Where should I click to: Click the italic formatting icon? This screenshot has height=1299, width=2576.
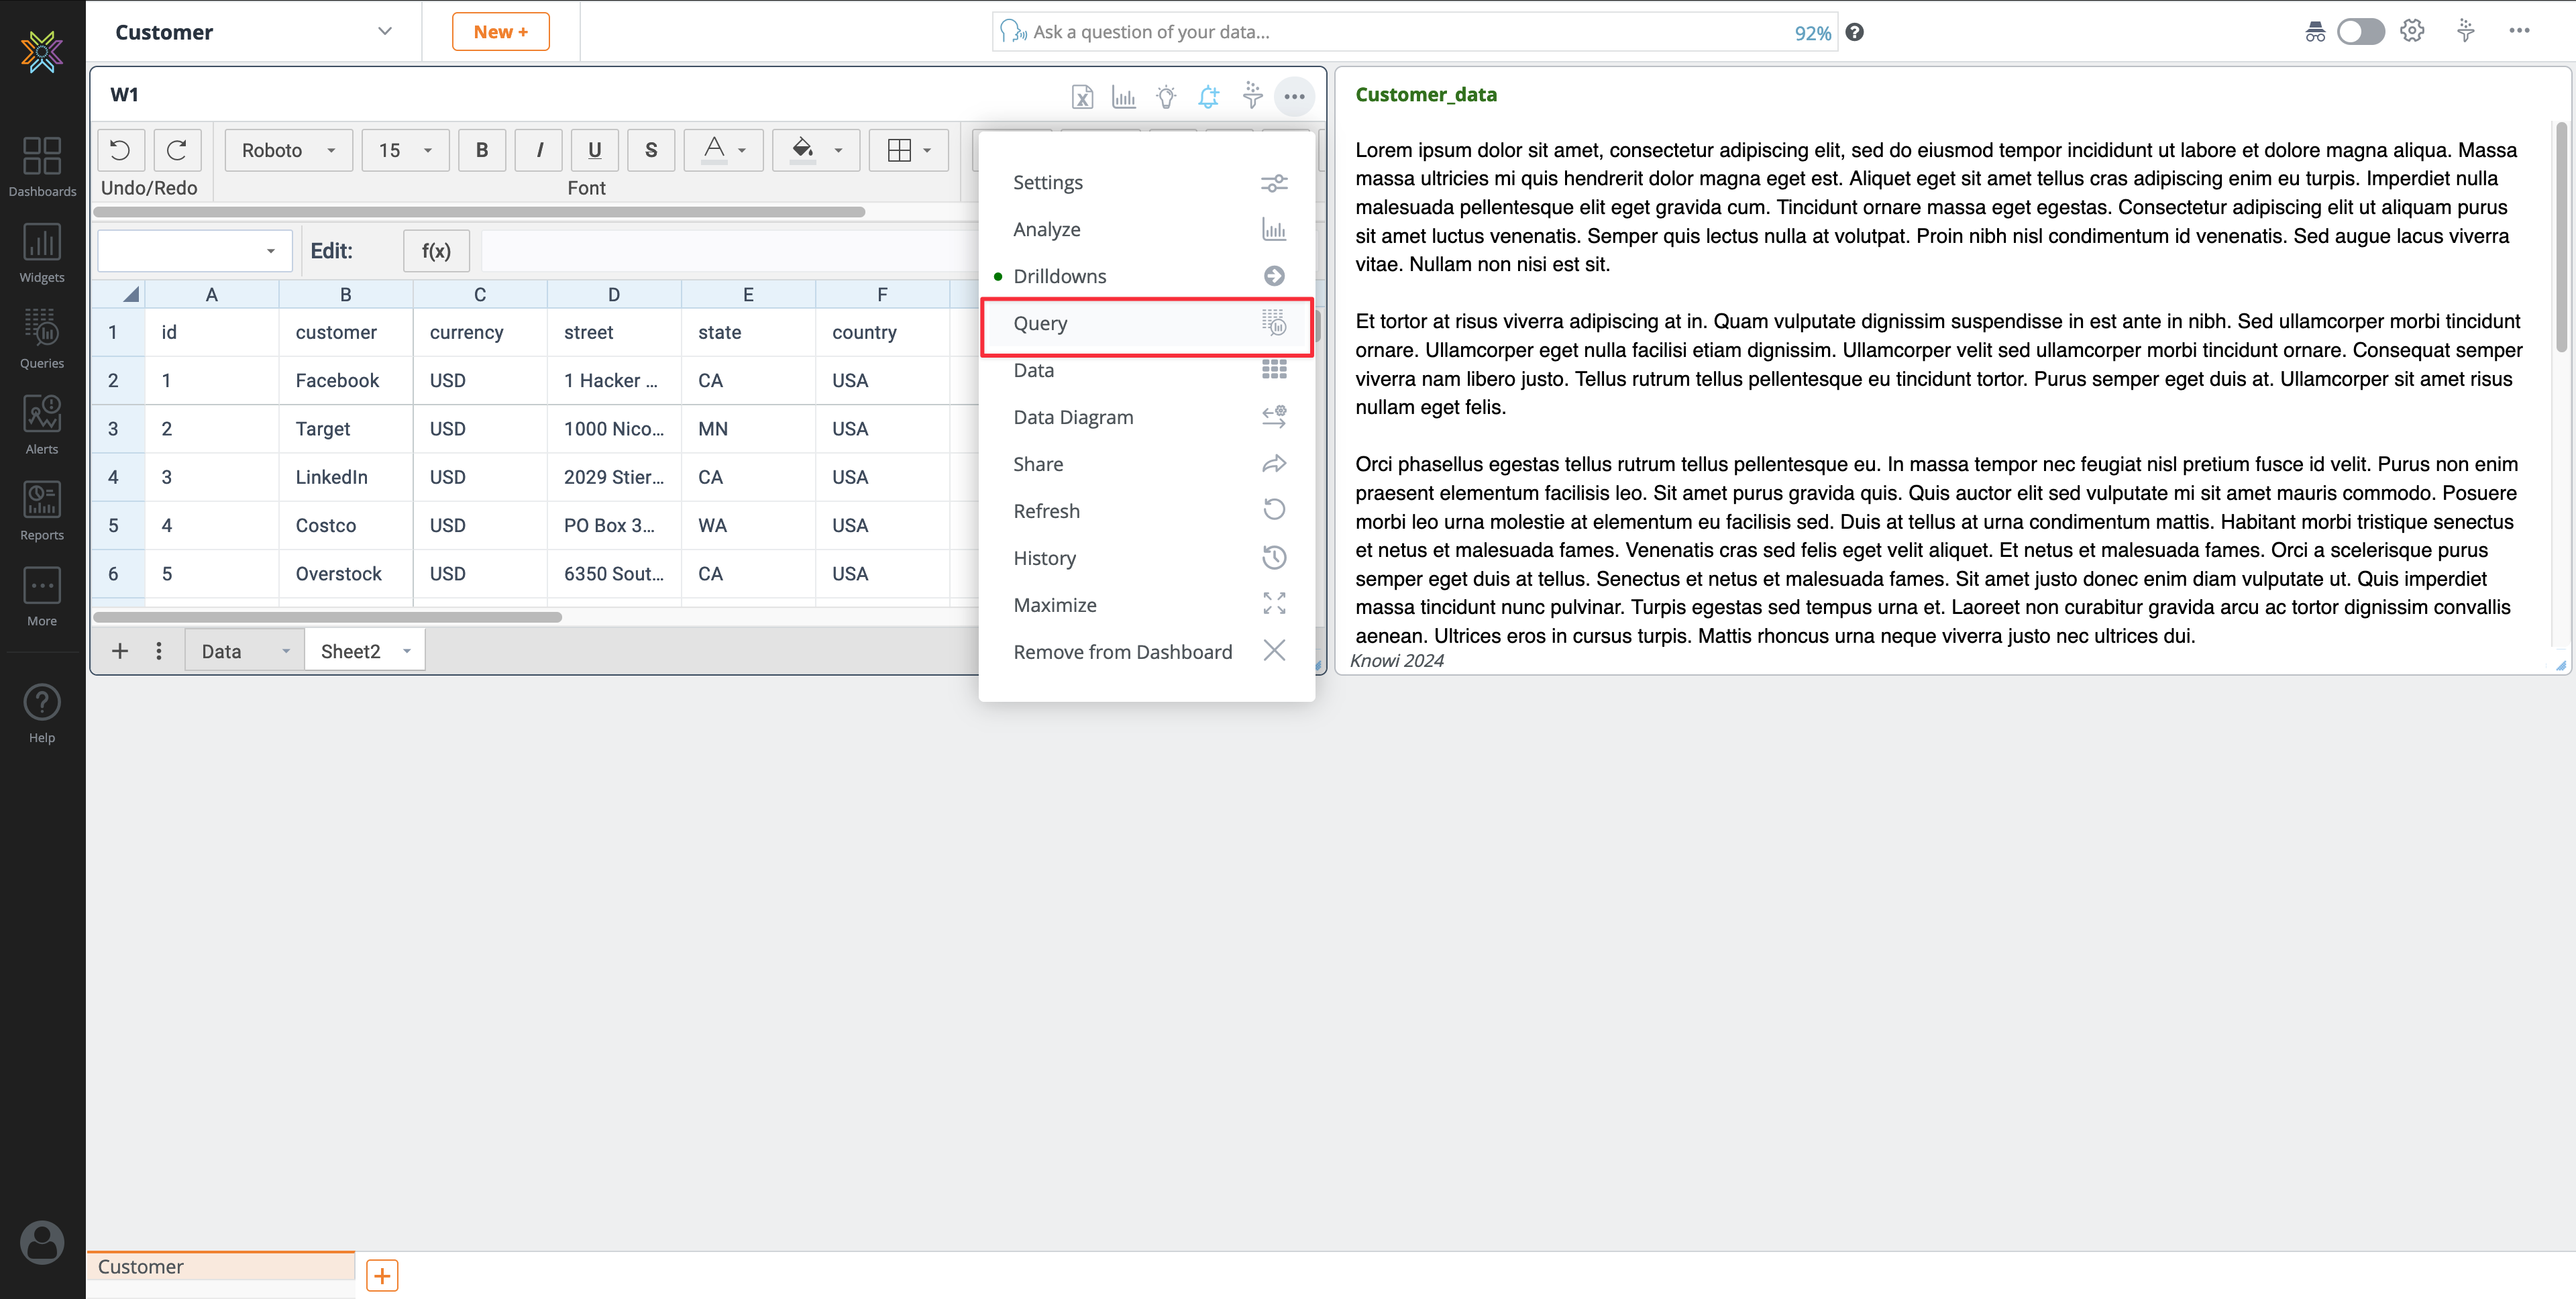pos(540,151)
